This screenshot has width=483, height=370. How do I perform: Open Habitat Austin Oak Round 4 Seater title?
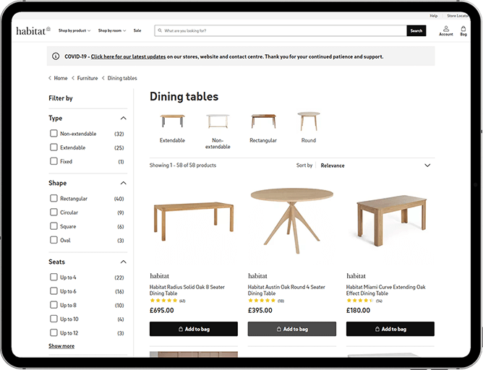coord(286,290)
